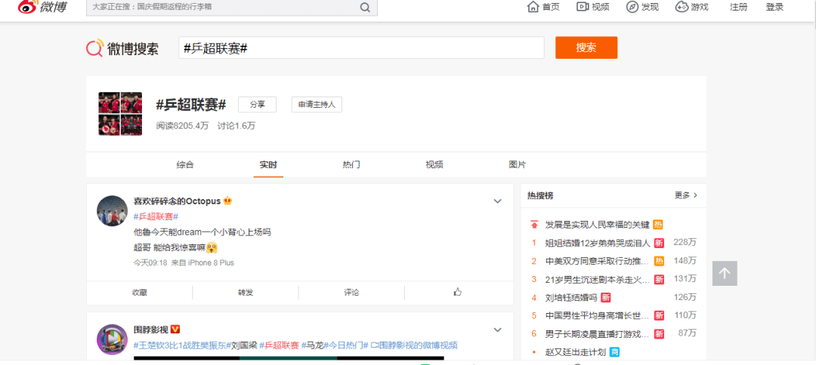Switch to the 热门 tab
The height and width of the screenshot is (365, 816).
pyautogui.click(x=351, y=164)
